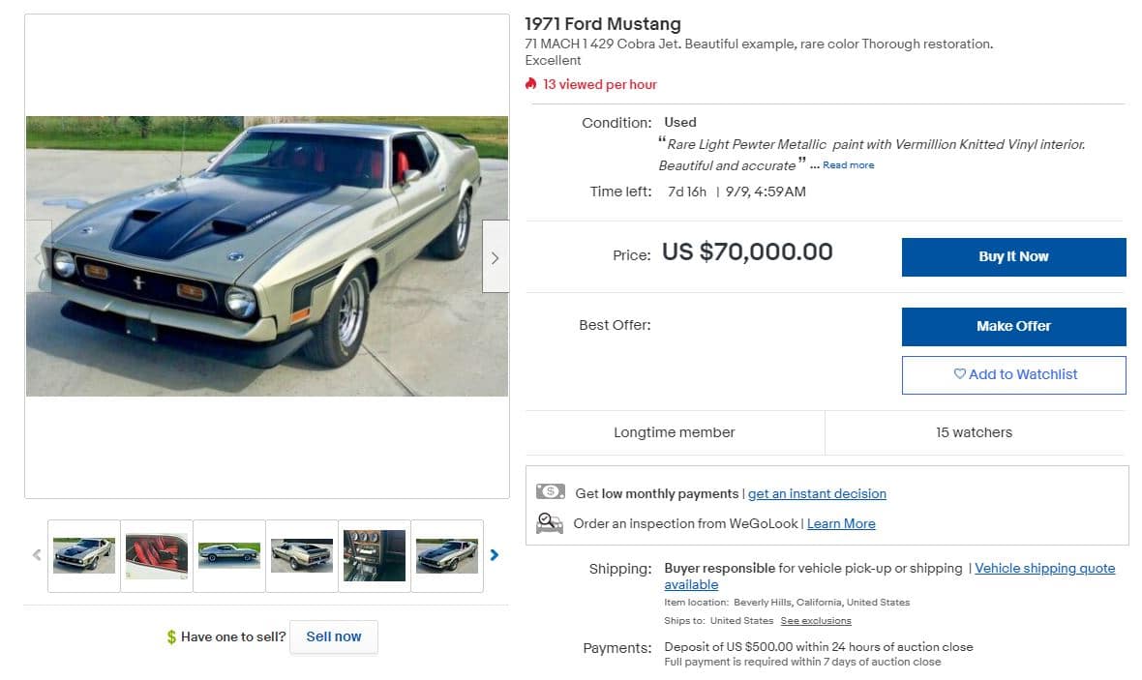
Task: Show the previous main gallery photo
Action: point(39,257)
